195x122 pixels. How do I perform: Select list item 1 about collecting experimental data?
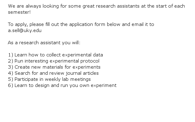point(55,55)
